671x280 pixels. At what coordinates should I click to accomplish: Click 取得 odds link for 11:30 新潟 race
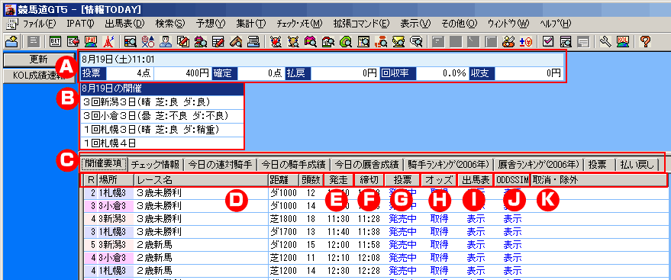(x=439, y=219)
